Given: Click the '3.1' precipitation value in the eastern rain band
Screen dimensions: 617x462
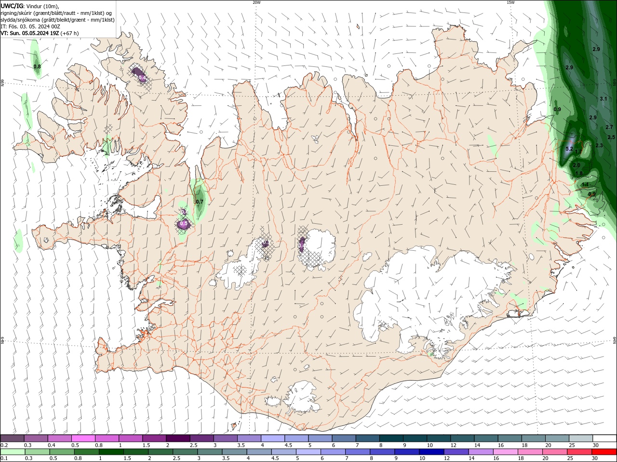Looking at the screenshot, I should click(x=603, y=99).
